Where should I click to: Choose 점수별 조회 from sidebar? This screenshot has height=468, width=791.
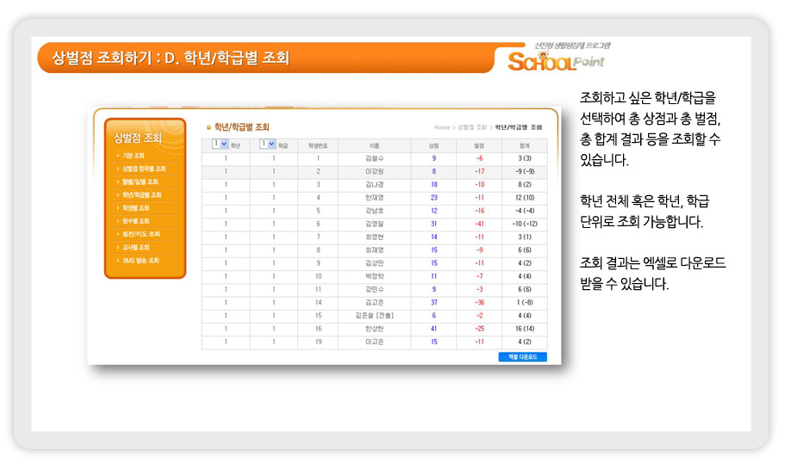tap(135, 221)
